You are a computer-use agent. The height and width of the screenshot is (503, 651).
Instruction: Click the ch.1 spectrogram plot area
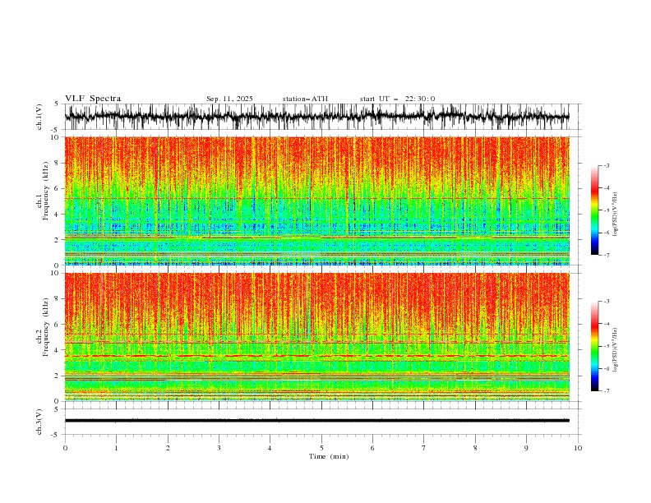(x=317, y=201)
